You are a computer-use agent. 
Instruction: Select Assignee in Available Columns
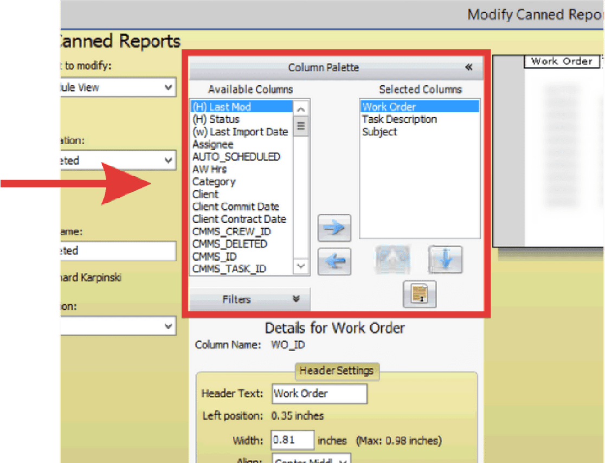click(213, 144)
